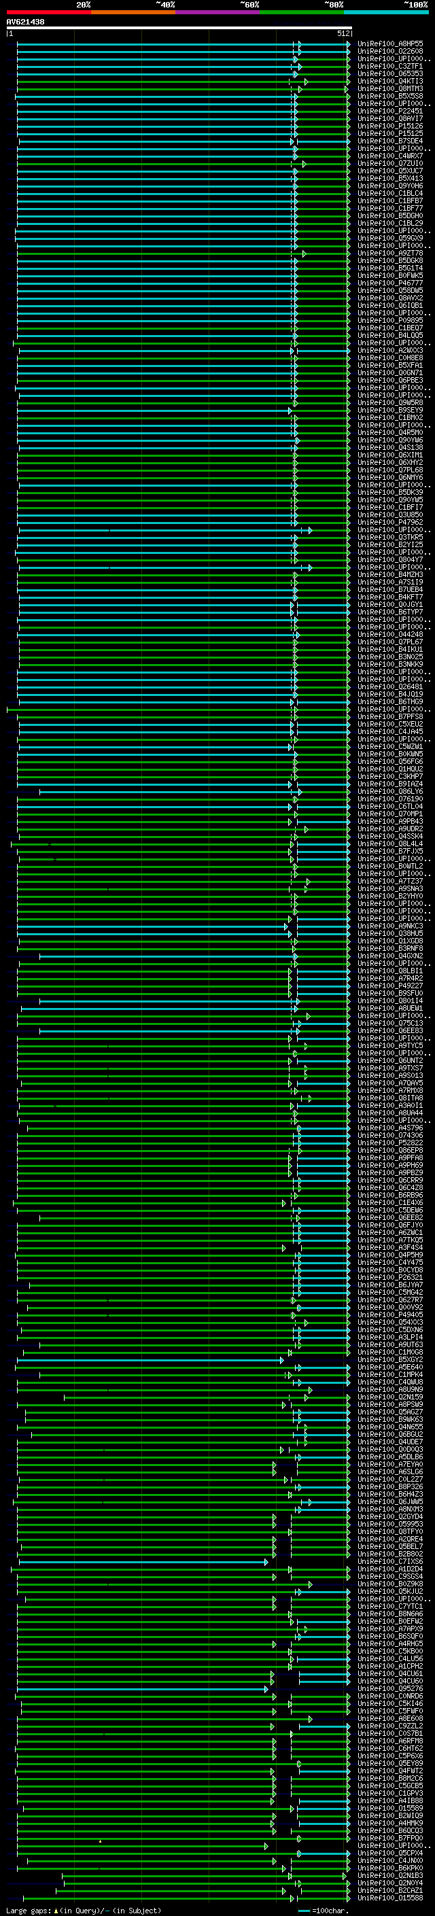This screenshot has width=435, height=1916.
Task: Click the UniRef100_A7RMX8 entry
Action: click(x=390, y=1090)
